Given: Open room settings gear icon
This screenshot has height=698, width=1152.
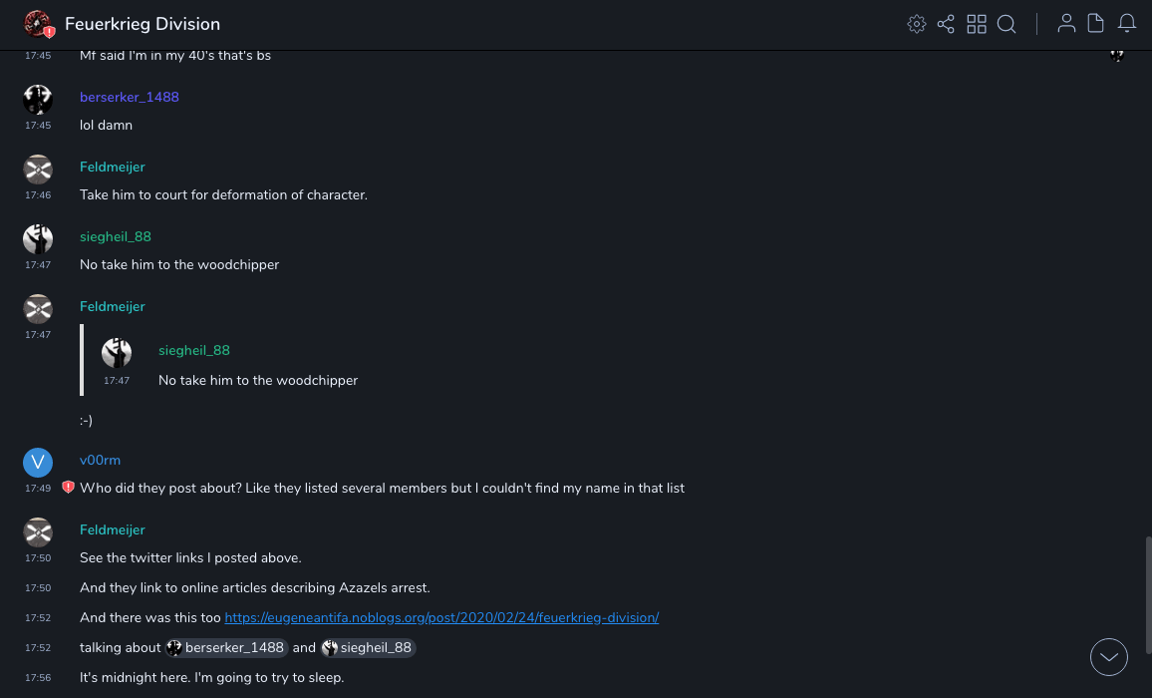Looking at the screenshot, I should click(x=917, y=24).
